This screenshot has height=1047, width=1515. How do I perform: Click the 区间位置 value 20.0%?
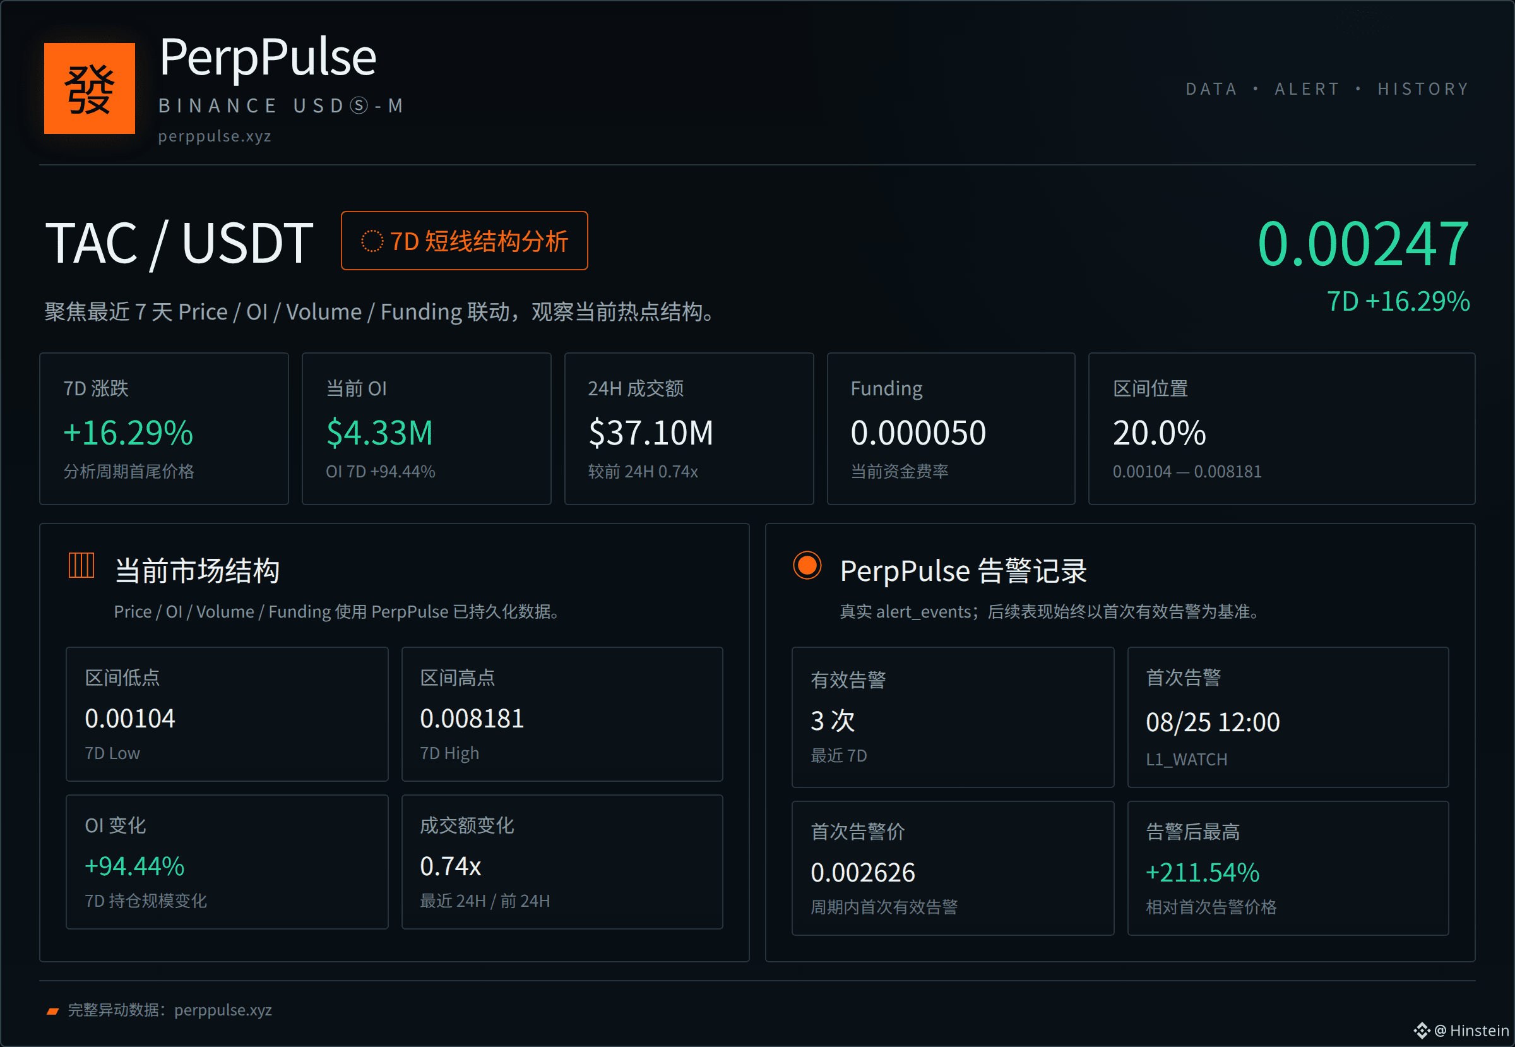coord(1159,433)
